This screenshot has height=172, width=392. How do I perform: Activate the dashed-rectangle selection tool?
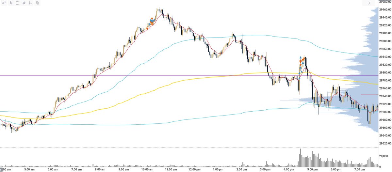[18, 3]
